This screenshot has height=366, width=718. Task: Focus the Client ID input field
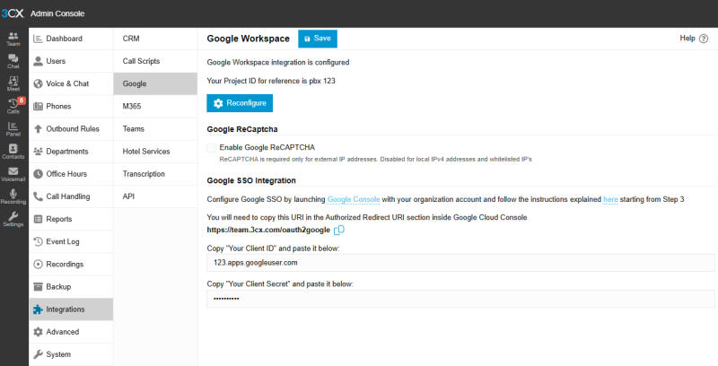(x=460, y=263)
